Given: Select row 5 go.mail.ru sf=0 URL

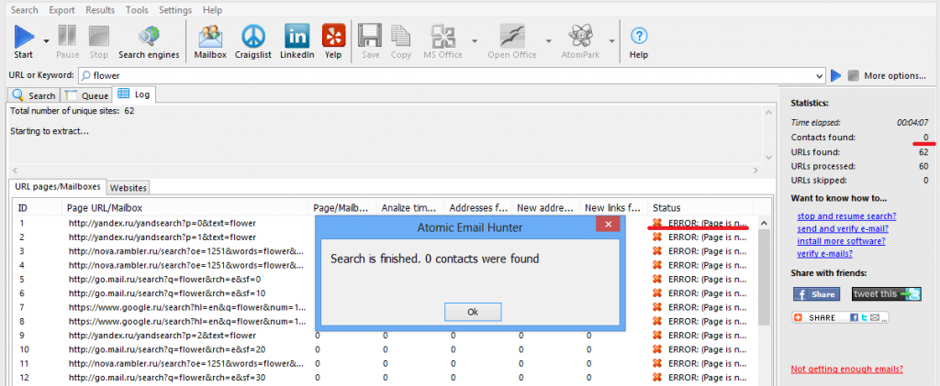Looking at the screenshot, I should 164,280.
